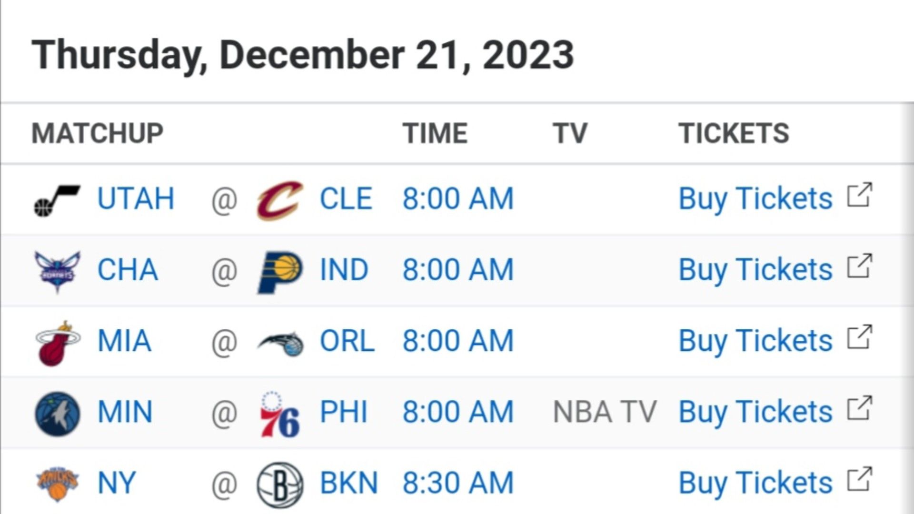Viewport: 914px width, 514px height.
Task: Buy Tickets for Minnesota at Philadelphia
Action: click(755, 412)
